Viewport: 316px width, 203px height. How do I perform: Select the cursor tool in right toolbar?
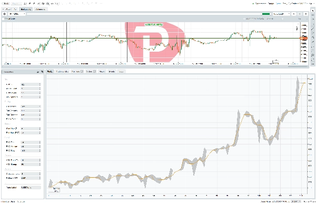click(312, 11)
